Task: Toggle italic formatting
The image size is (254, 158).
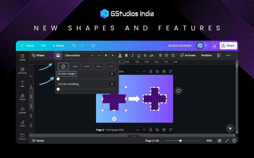Action: click(132, 55)
